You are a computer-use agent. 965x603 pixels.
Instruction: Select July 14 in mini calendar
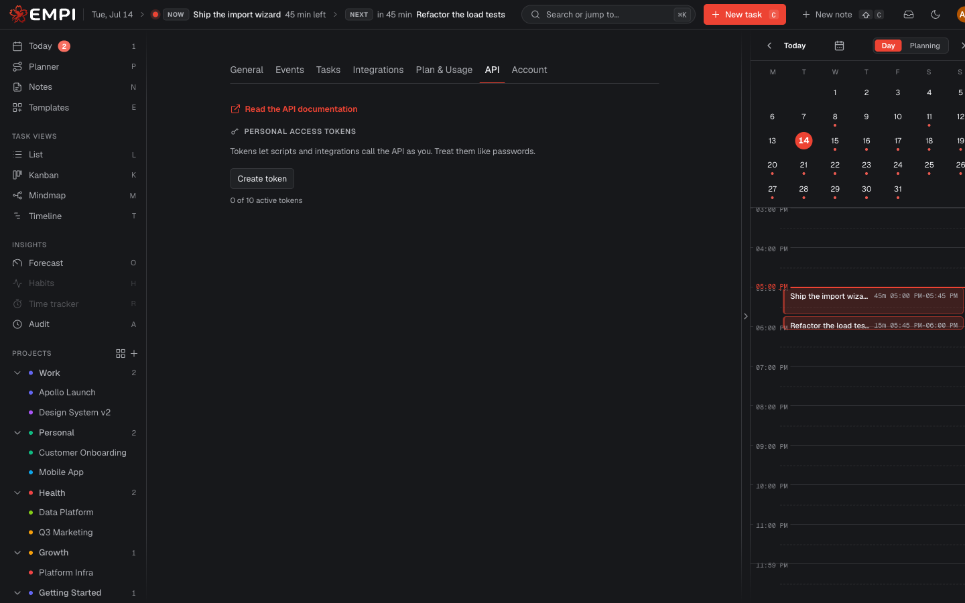click(803, 141)
